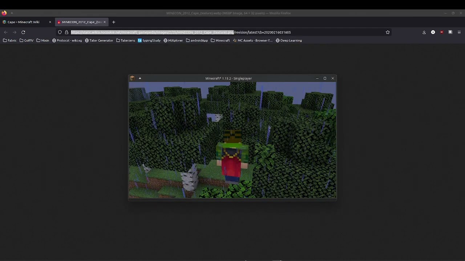Screen dimensions: 465x261
Task: Close the Cape – Minecraft Wiki tab
Action: tap(50, 22)
